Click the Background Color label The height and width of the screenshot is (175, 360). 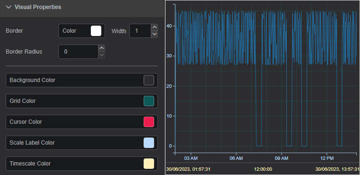click(x=32, y=80)
